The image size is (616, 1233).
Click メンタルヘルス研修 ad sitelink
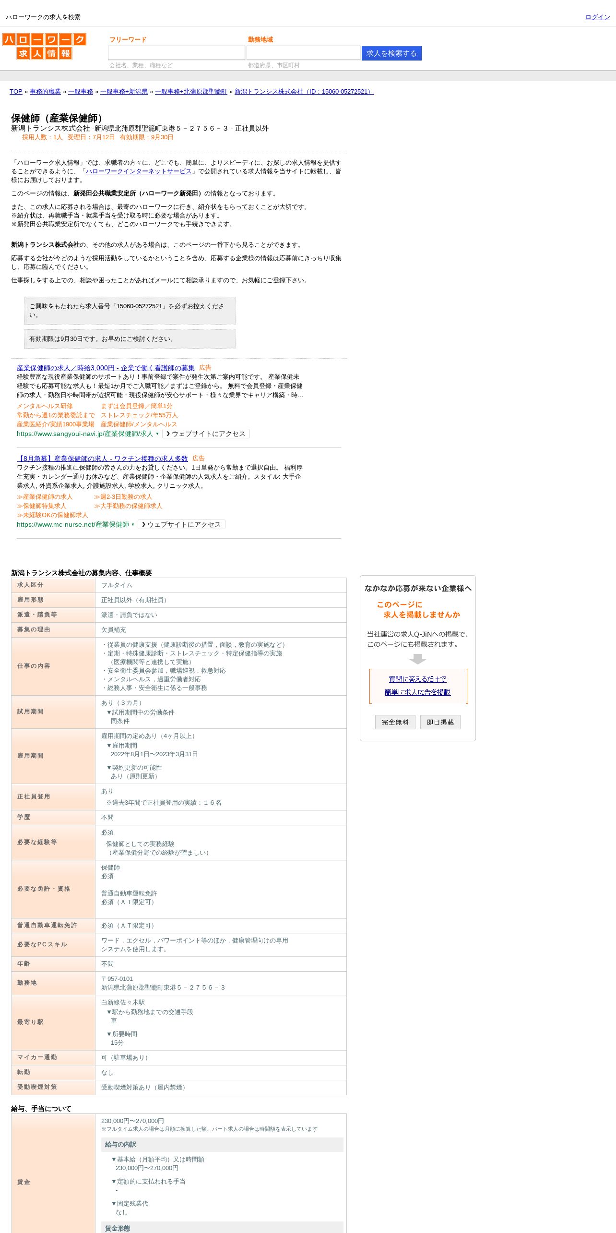[x=45, y=406]
